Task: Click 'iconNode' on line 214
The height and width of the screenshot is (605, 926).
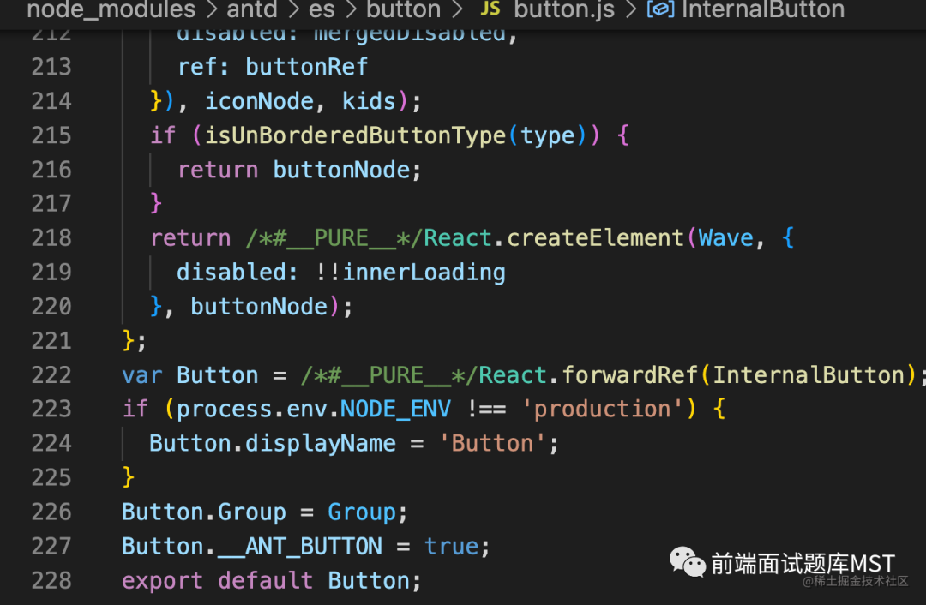Action: click(x=259, y=101)
